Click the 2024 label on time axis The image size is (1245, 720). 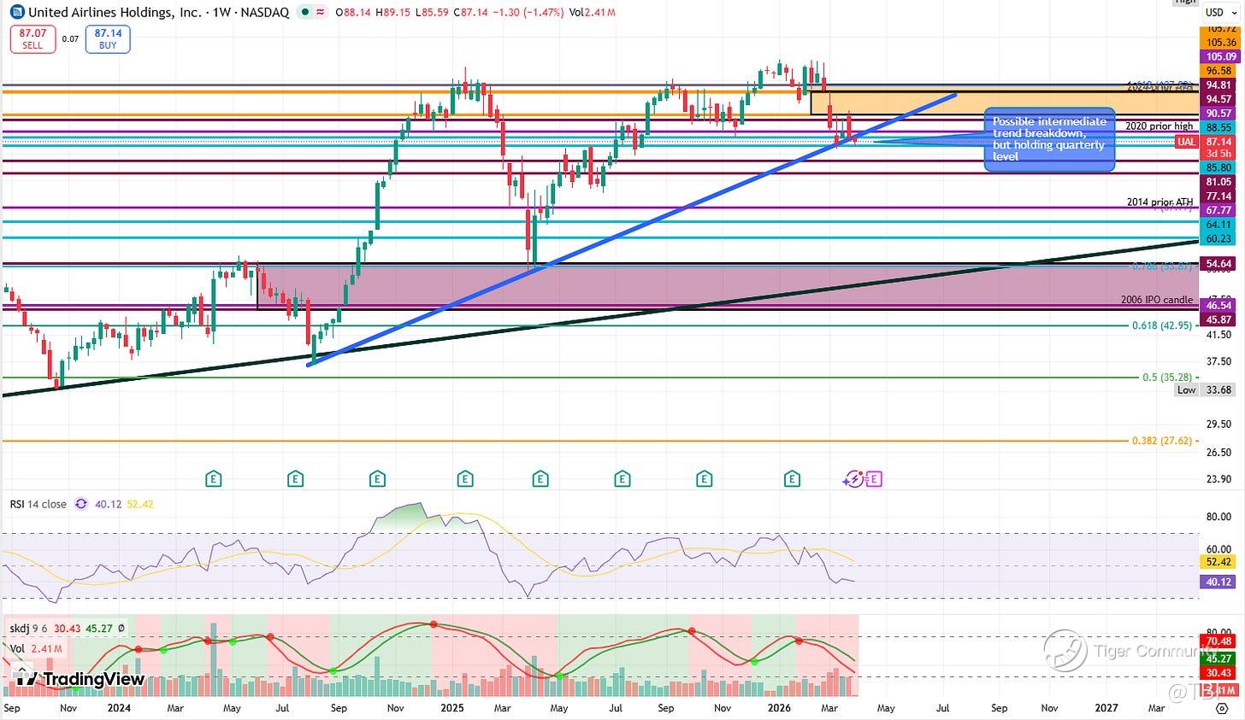coord(120,708)
